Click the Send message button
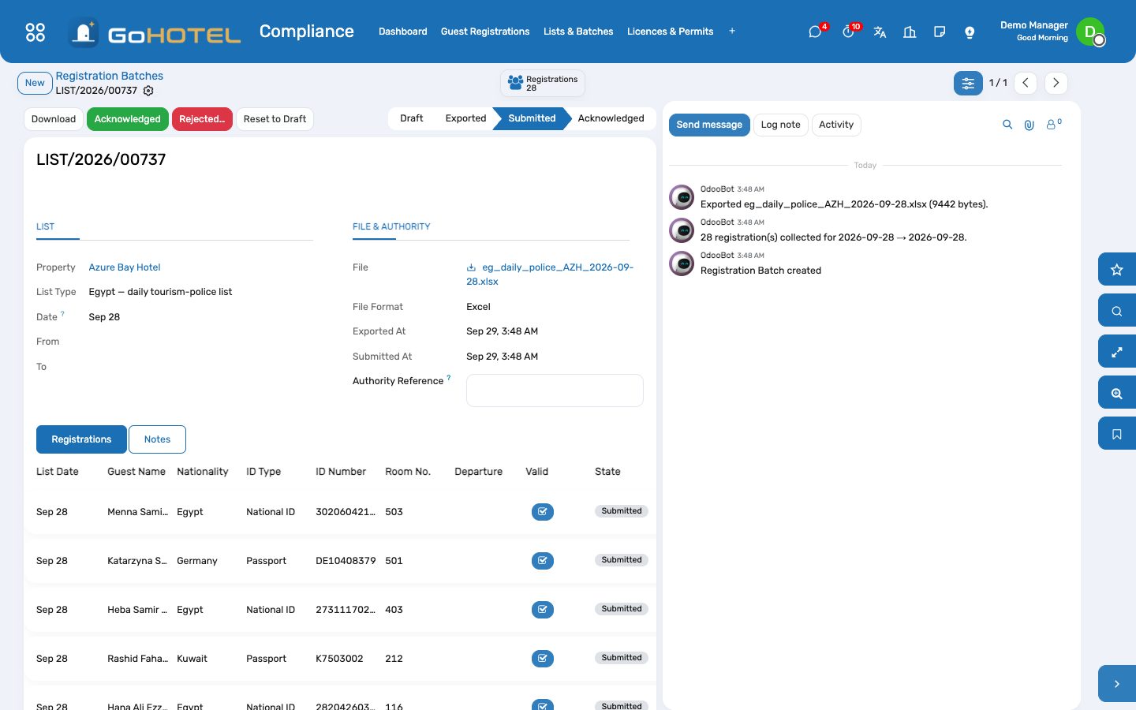Viewport: 1136px width, 710px height. pos(709,125)
